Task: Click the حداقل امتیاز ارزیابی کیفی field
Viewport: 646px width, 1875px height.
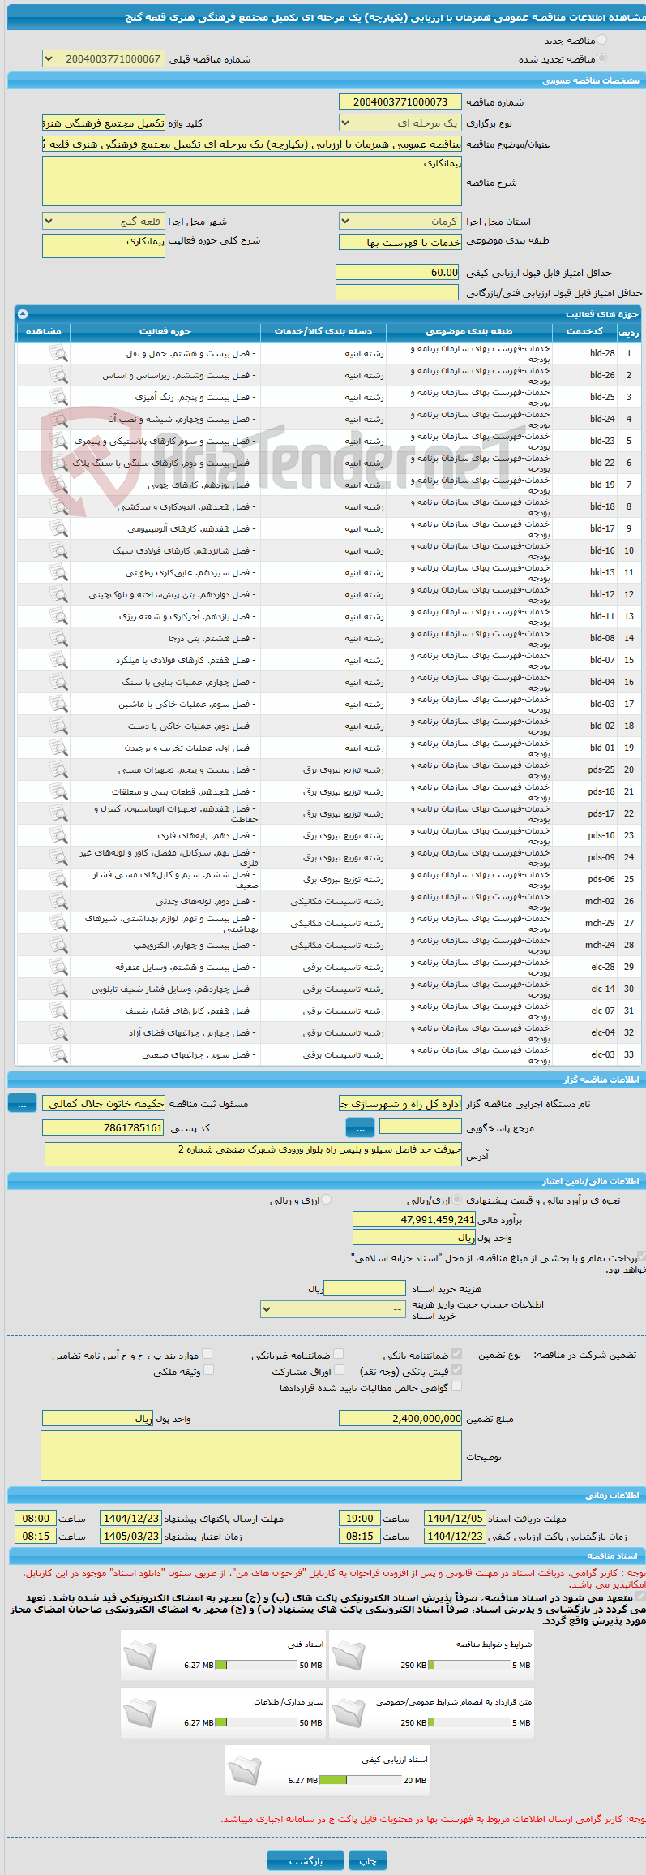Action: tap(397, 272)
